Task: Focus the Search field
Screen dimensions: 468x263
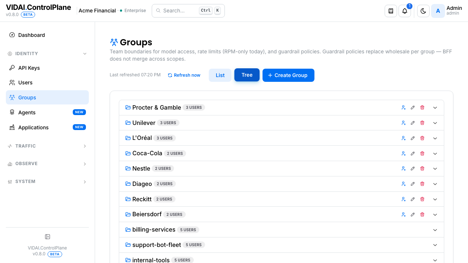Action: click(188, 11)
